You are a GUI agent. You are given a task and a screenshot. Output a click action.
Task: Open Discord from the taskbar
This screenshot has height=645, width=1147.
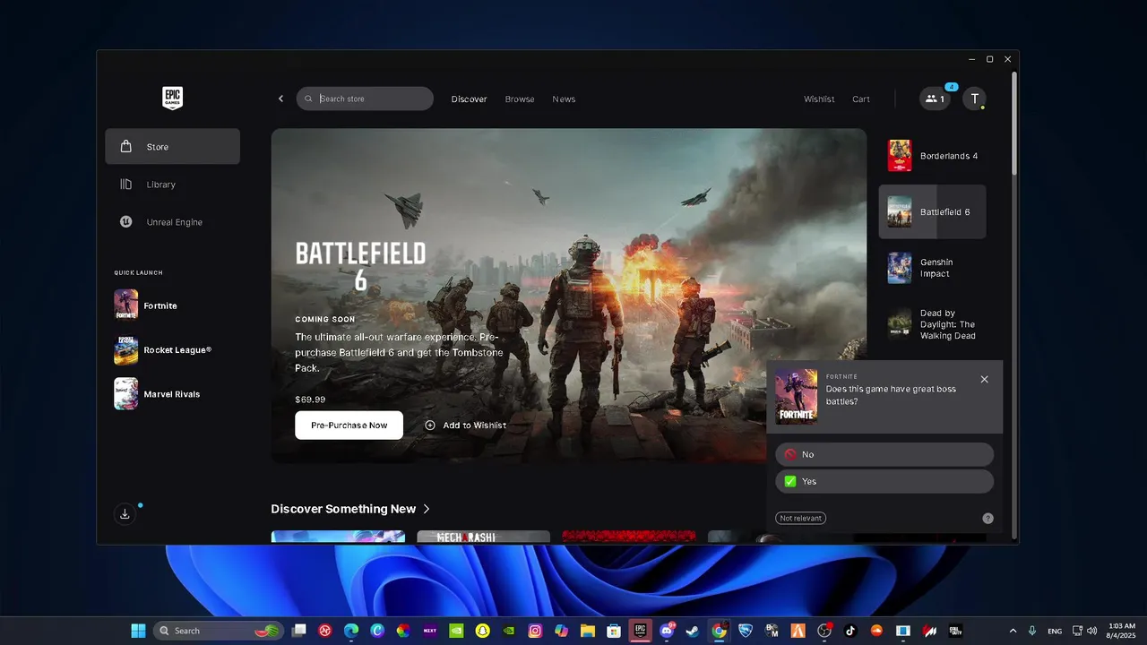click(667, 631)
